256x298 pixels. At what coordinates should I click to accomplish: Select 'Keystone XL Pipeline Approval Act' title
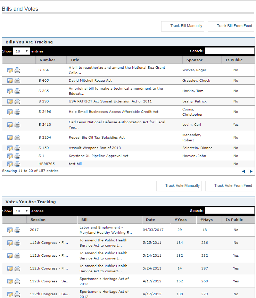(98, 156)
